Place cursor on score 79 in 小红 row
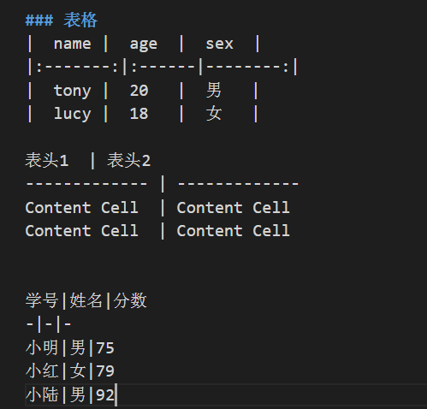This screenshot has height=409, width=427. click(x=105, y=371)
